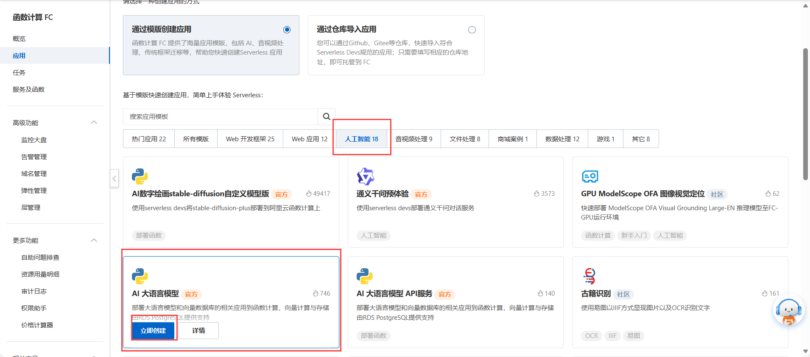810x357 pixels.
Task: Click GPU ModelScope OFA card icon
Action: (x=589, y=176)
